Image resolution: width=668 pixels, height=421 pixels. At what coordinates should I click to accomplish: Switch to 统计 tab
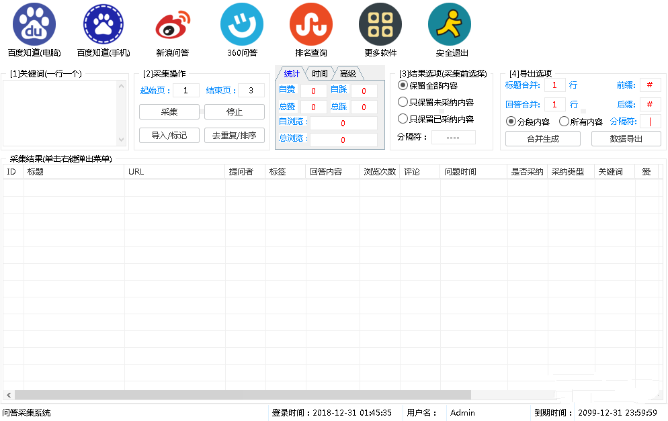tap(292, 74)
